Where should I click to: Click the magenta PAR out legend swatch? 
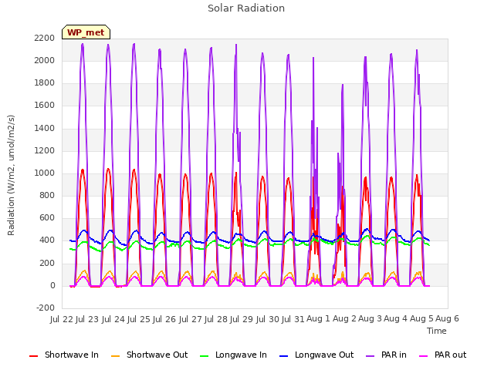click(x=424, y=356)
